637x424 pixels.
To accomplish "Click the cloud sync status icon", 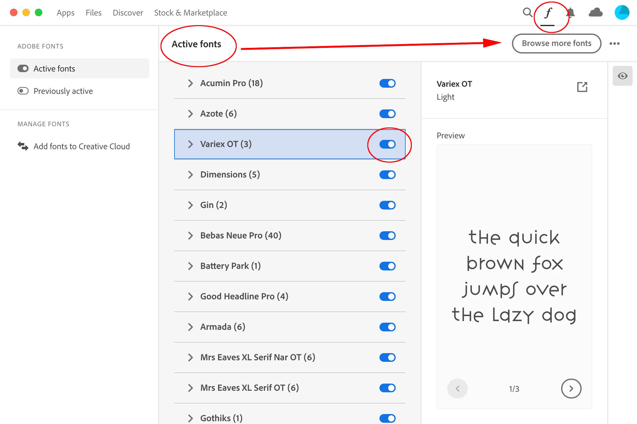I will (x=596, y=13).
